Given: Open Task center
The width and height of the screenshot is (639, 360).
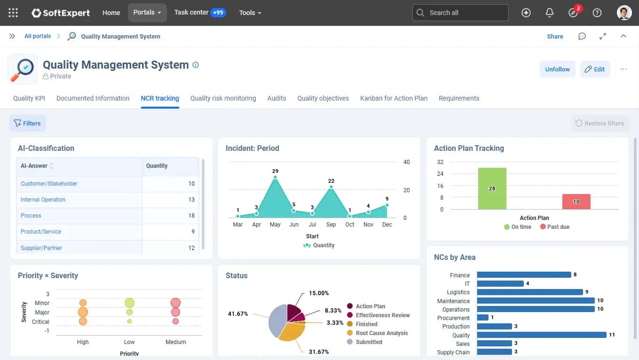Looking at the screenshot, I should [x=200, y=13].
